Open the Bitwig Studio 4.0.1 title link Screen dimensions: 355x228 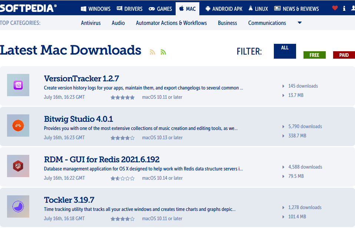(79, 119)
